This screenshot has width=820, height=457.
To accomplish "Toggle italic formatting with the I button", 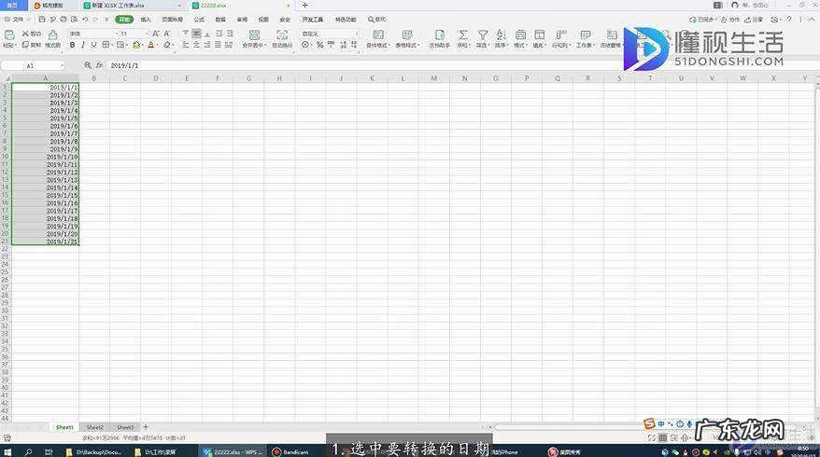I will (x=83, y=45).
